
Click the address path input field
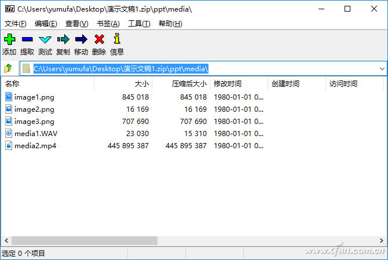coord(203,68)
